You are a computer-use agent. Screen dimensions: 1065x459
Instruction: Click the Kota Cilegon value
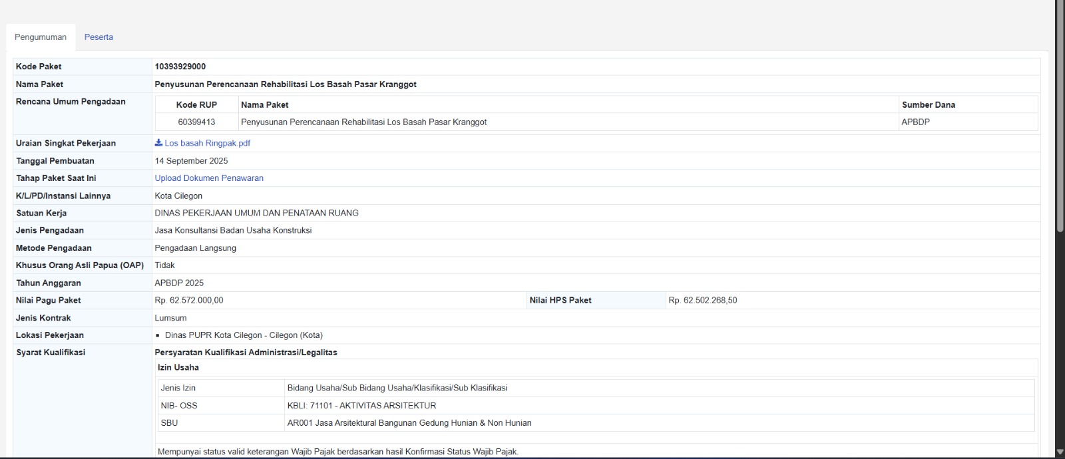point(178,196)
